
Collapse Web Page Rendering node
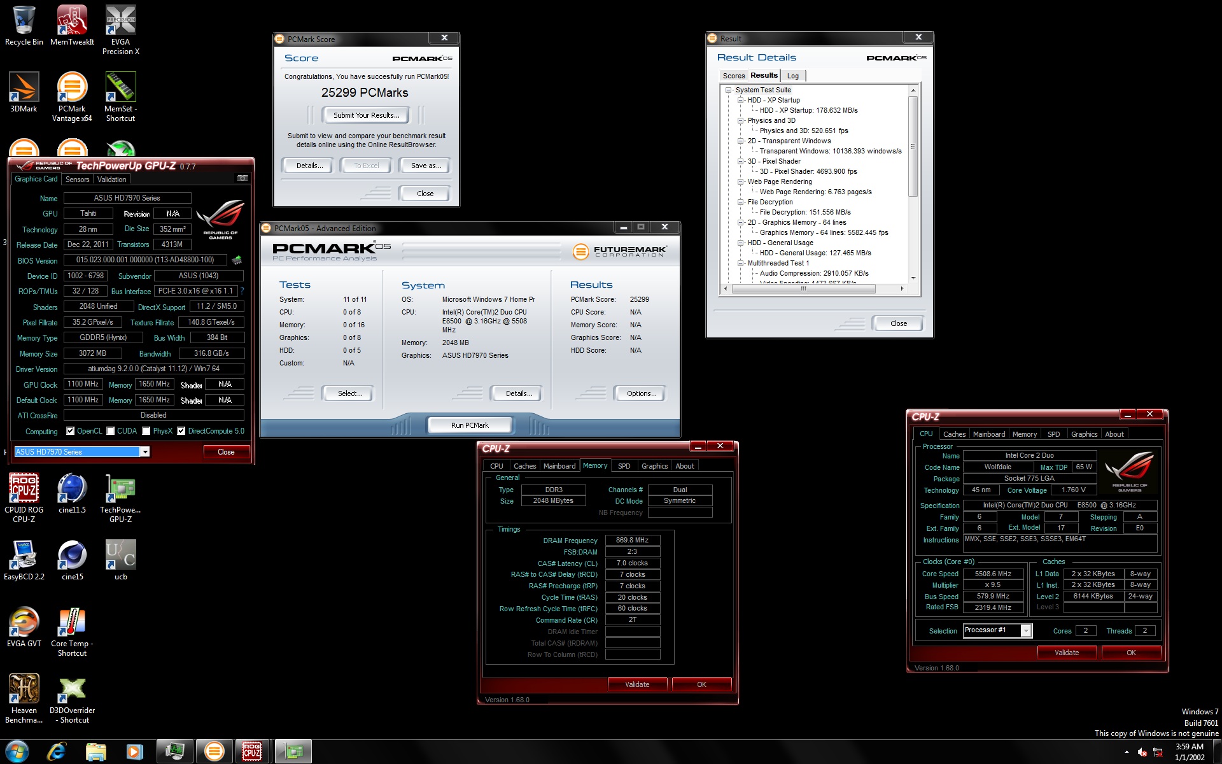click(741, 181)
